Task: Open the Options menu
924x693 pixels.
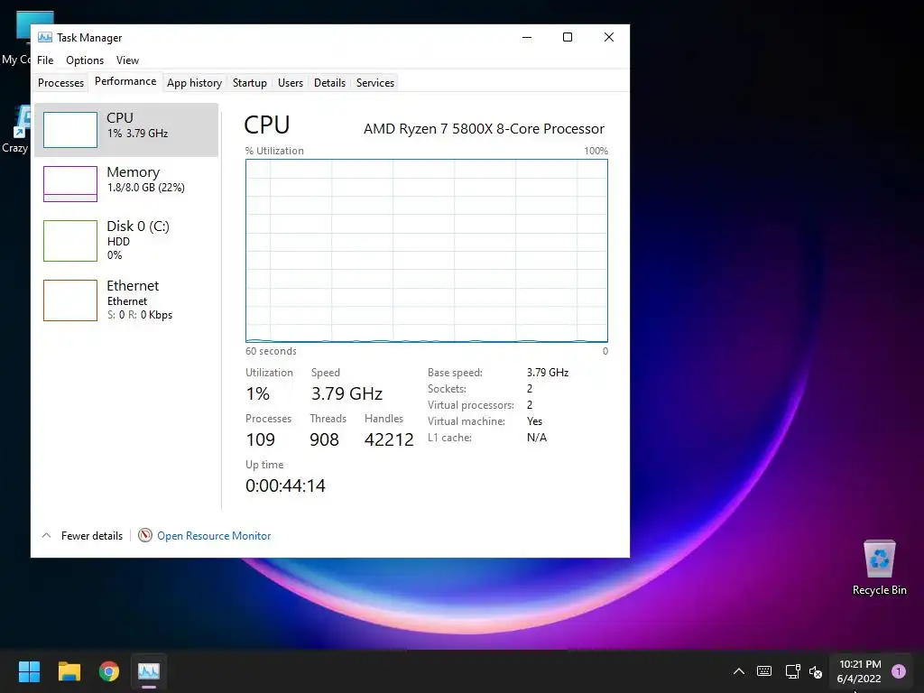Action: coord(85,60)
